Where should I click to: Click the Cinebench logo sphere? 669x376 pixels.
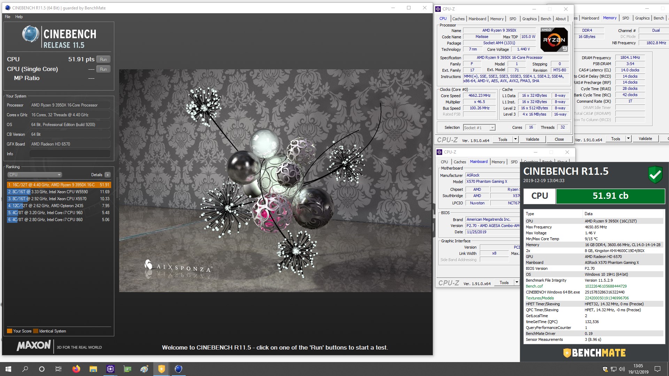click(30, 34)
